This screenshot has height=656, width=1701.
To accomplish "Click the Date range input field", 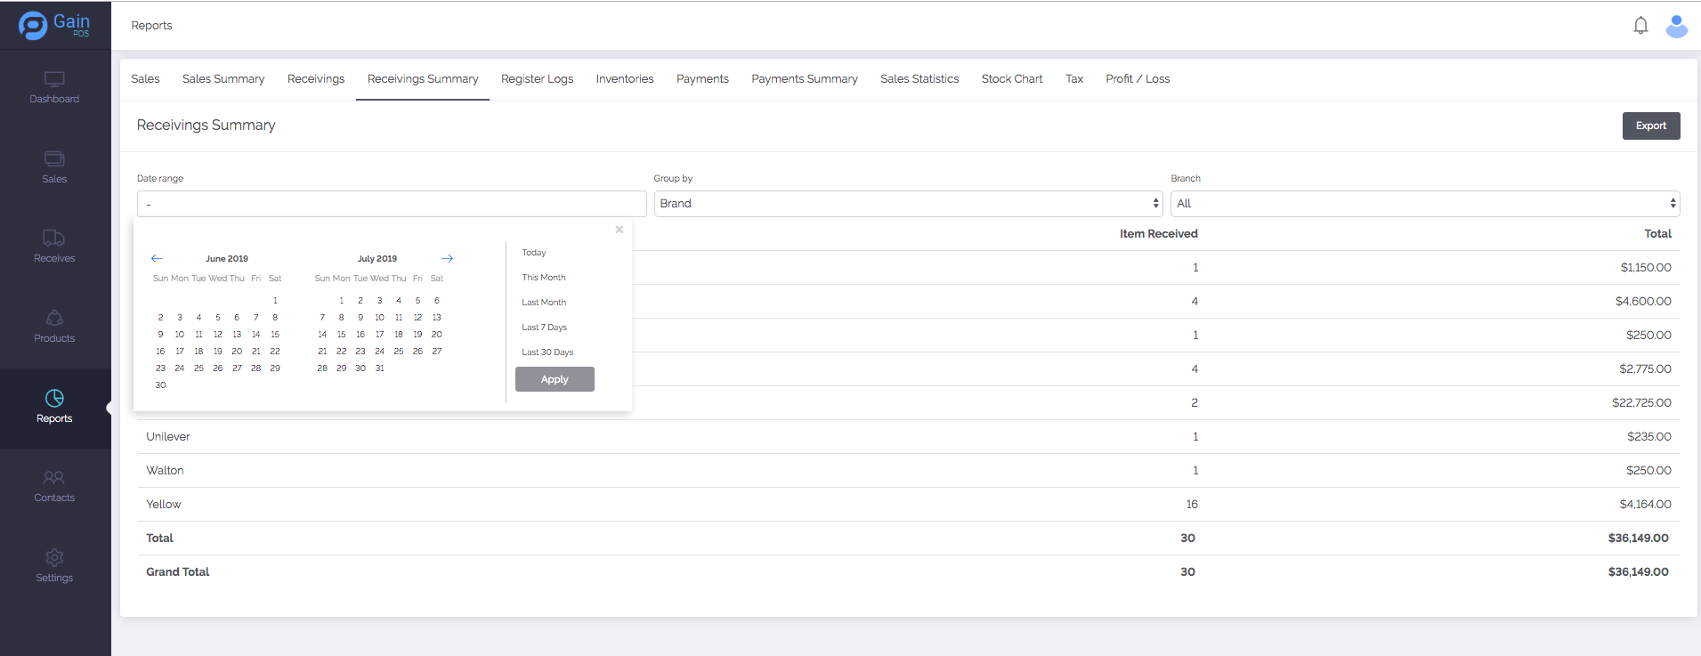I will tap(392, 204).
